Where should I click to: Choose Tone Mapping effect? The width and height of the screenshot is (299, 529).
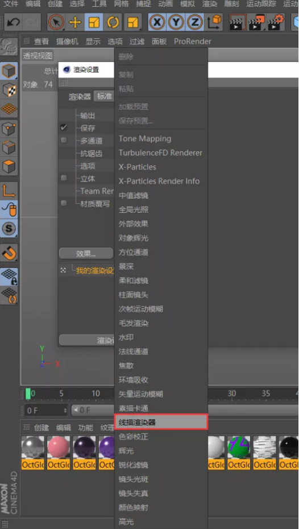point(161,139)
